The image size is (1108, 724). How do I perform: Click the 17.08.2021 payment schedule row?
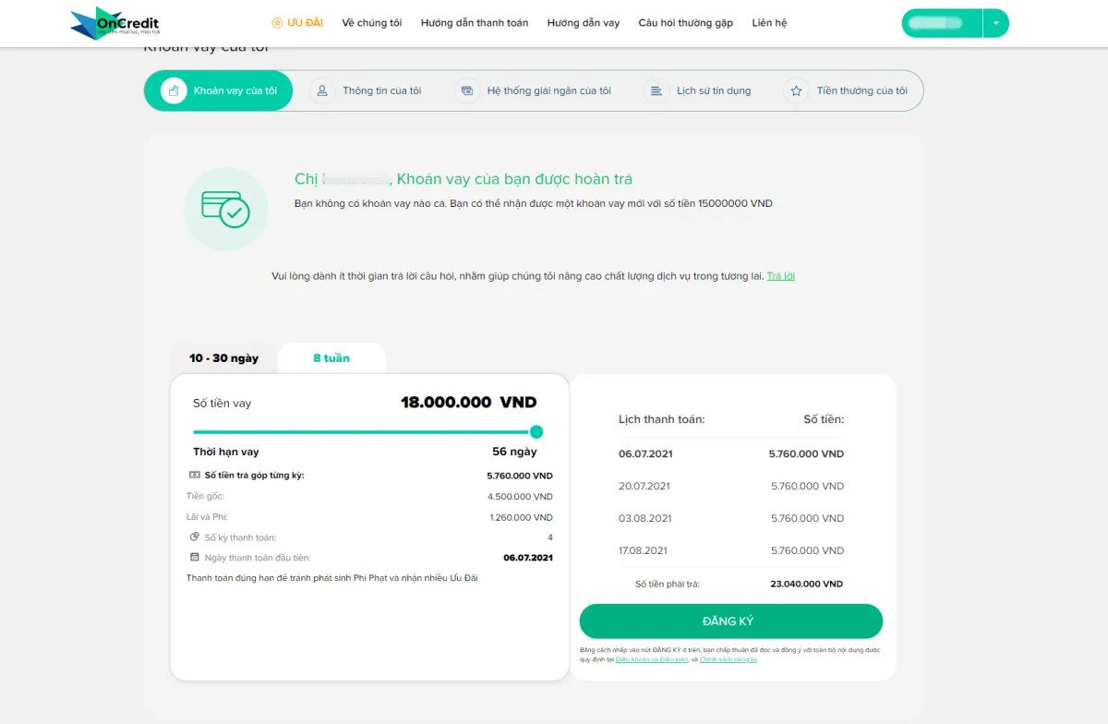(731, 550)
